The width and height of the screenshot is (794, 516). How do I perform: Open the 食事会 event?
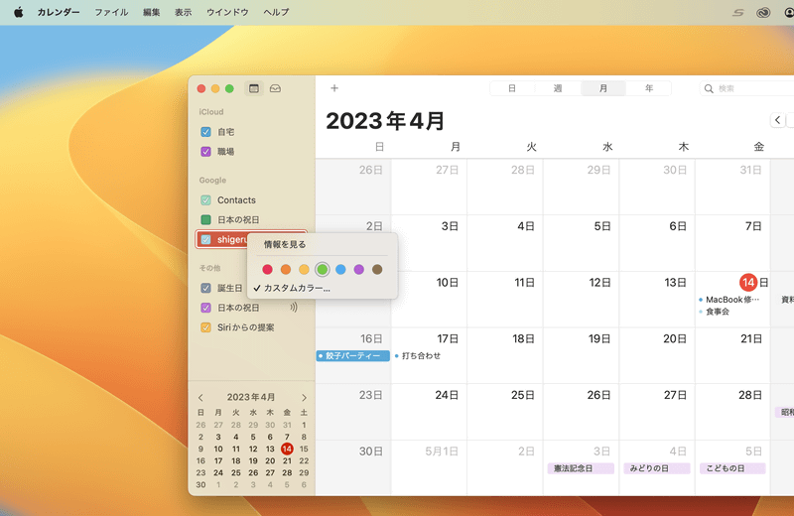(x=715, y=312)
